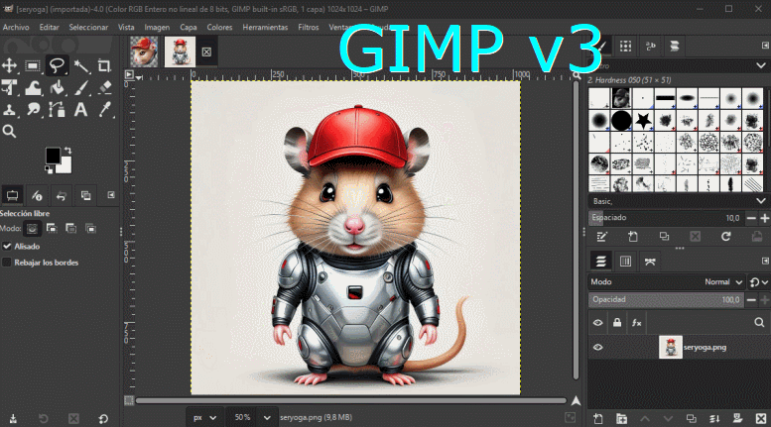Set selection mode to Replace
This screenshot has height=427, width=771.
point(33,228)
